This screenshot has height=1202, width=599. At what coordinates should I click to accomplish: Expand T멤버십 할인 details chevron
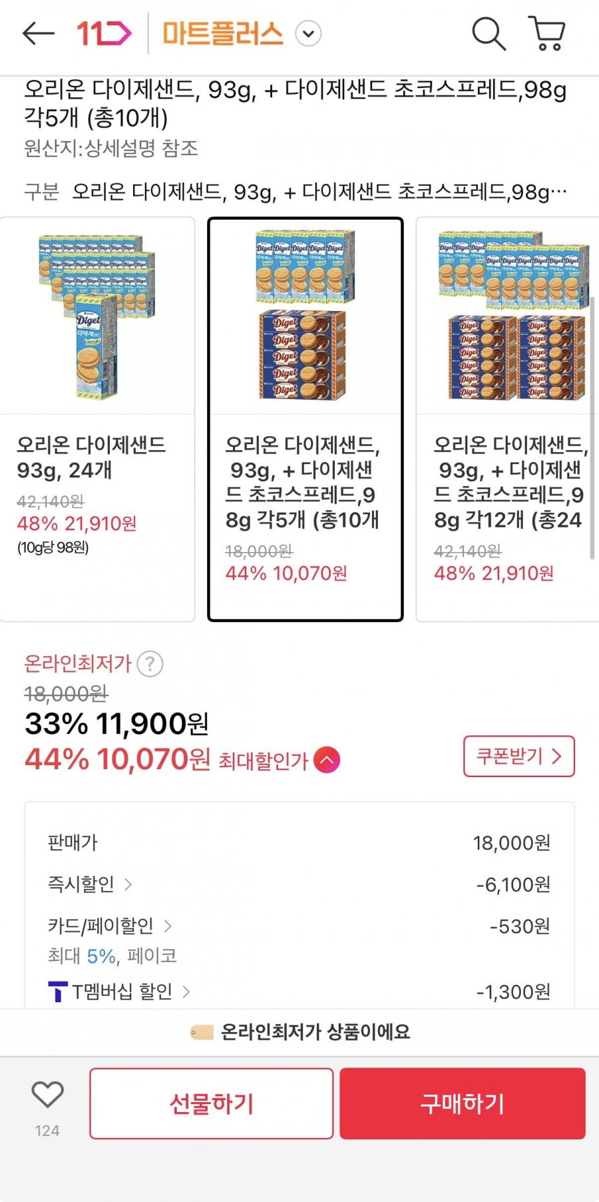(x=186, y=992)
